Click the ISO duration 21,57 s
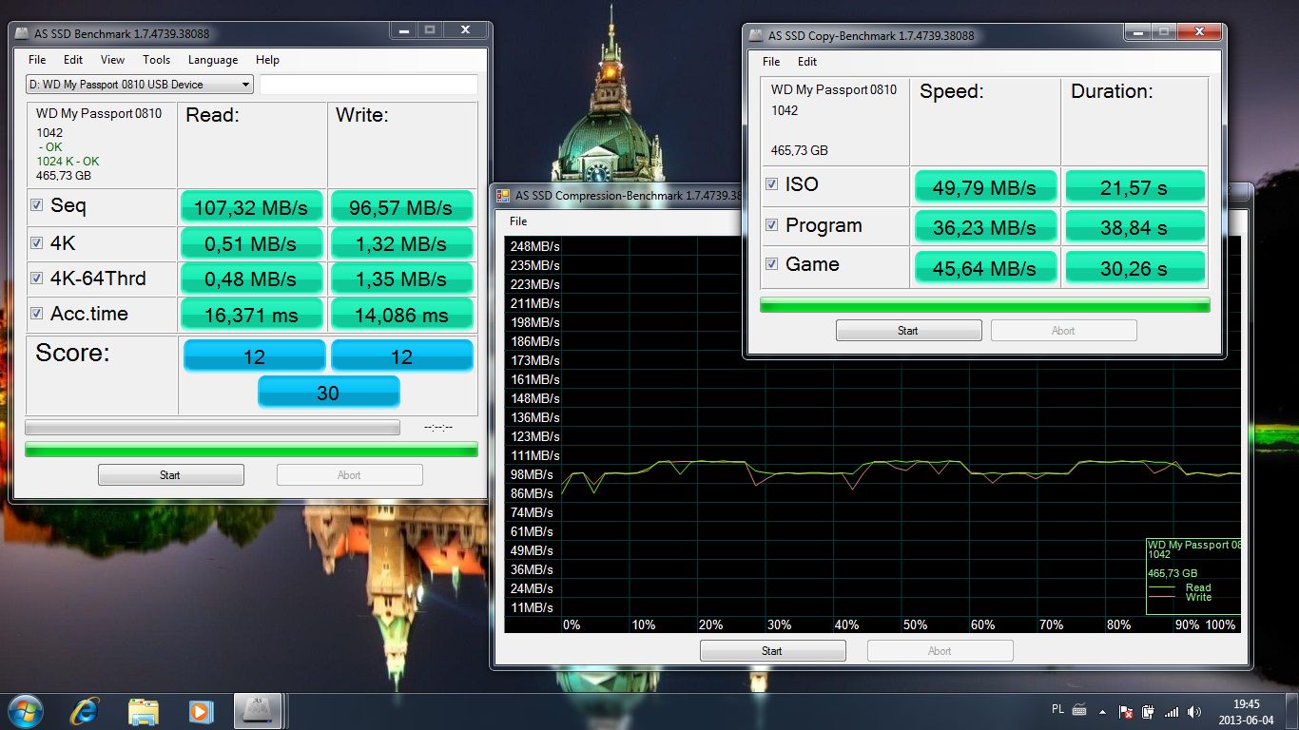1299x730 pixels. coord(1134,187)
